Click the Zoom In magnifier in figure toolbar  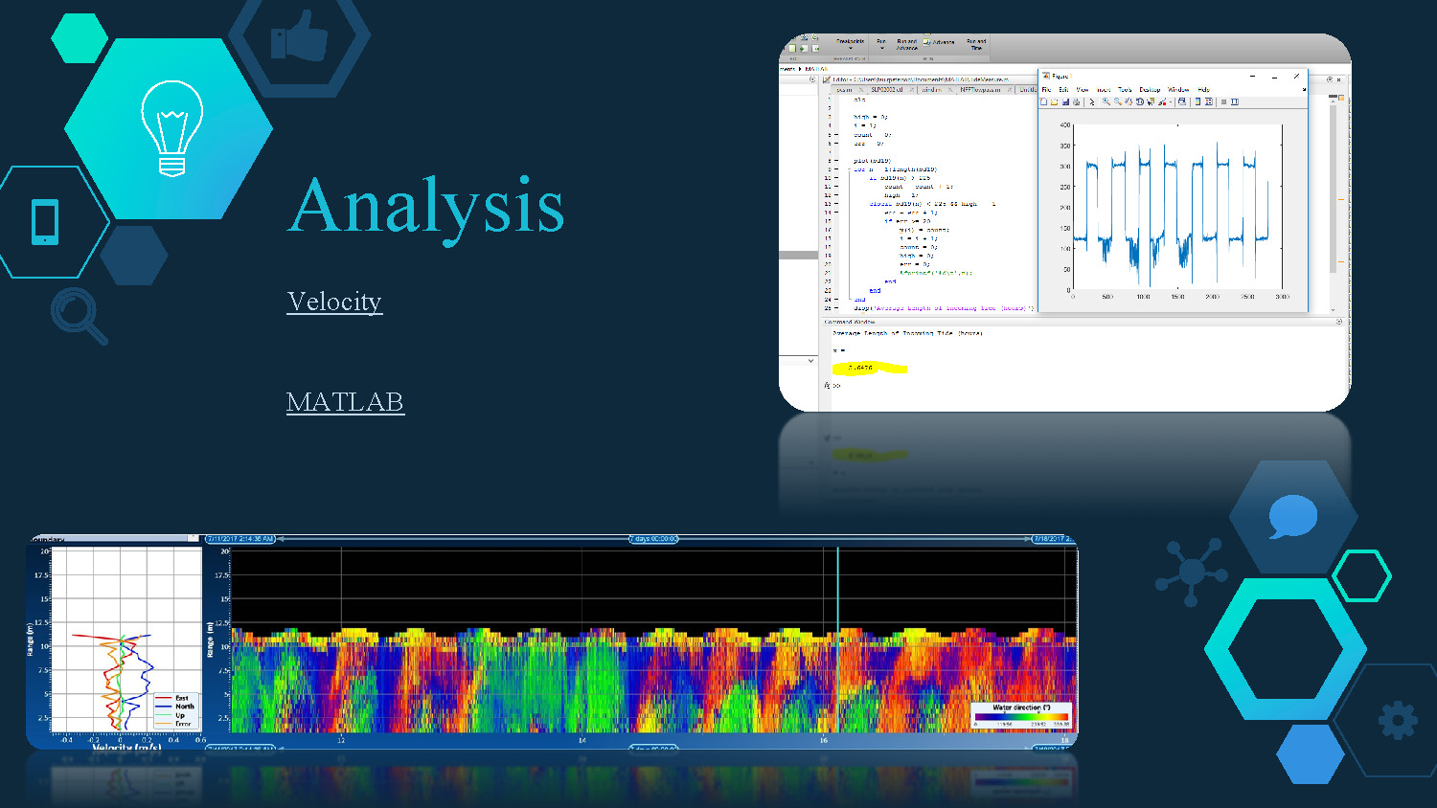pyautogui.click(x=1106, y=101)
